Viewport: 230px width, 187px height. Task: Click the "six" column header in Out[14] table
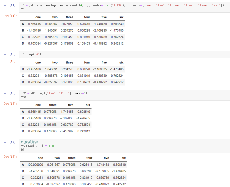pyautogui.click(x=121, y=17)
